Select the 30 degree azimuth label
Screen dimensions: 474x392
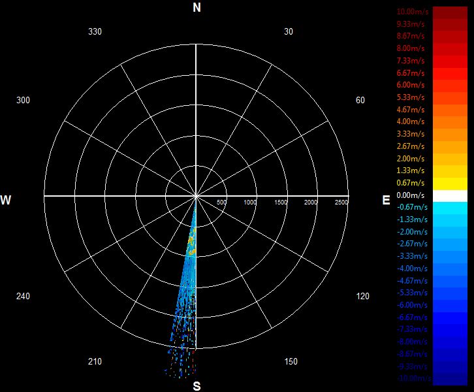289,31
